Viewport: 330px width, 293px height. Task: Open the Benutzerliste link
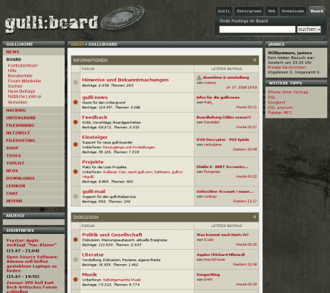click(x=20, y=75)
